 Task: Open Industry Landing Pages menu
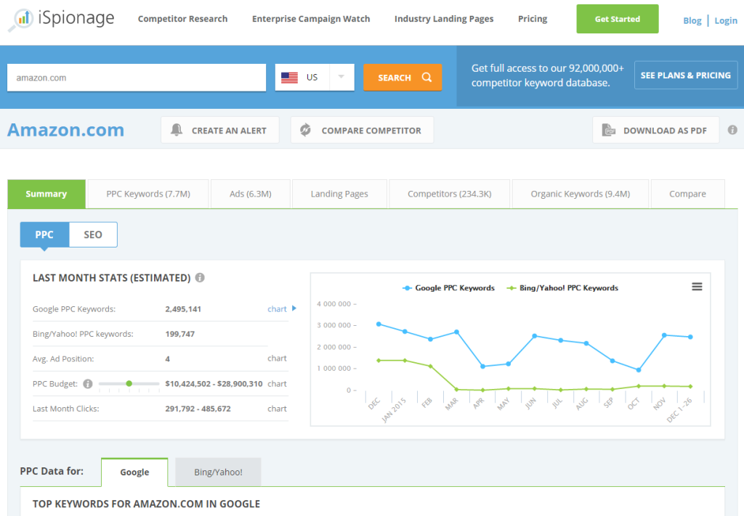click(444, 19)
